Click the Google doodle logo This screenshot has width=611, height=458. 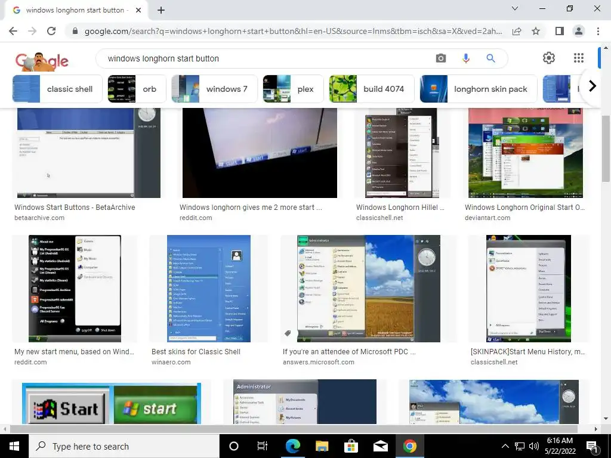(x=42, y=61)
